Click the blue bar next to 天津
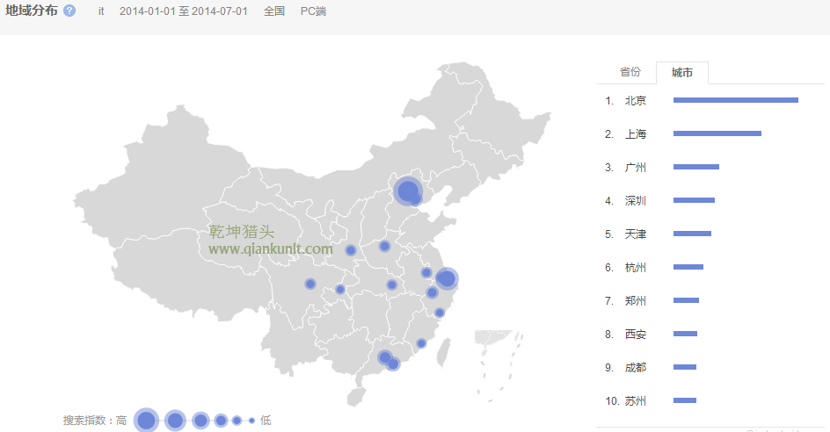This screenshot has height=432, width=830. point(692,234)
